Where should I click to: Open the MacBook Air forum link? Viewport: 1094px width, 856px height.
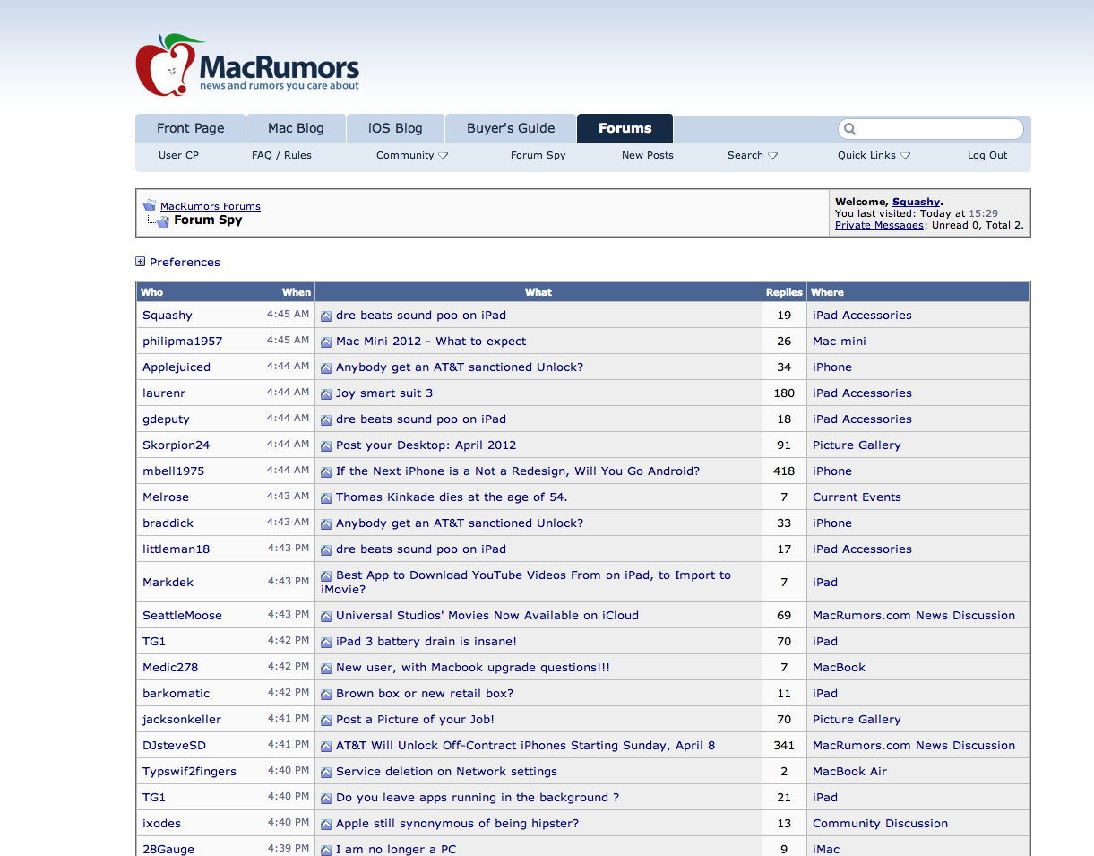coord(849,772)
